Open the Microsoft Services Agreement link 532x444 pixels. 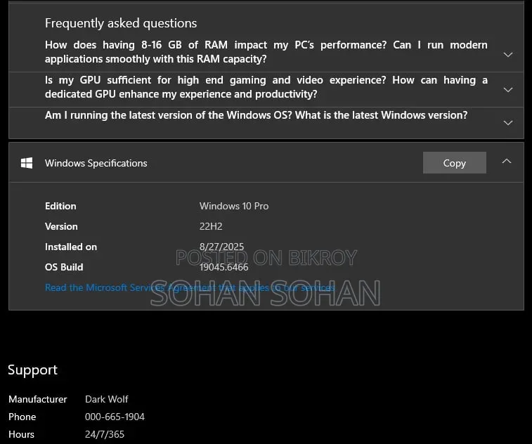tap(190, 287)
